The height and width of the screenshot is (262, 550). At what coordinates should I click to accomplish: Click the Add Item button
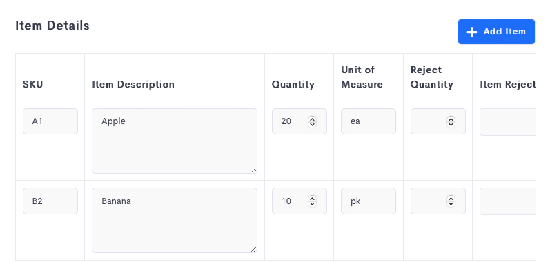pos(496,32)
